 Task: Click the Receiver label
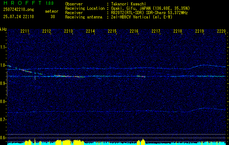coord(74,13)
